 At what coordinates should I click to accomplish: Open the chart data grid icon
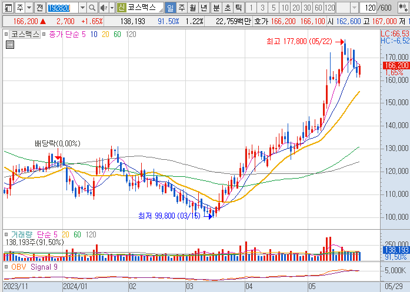point(10,45)
